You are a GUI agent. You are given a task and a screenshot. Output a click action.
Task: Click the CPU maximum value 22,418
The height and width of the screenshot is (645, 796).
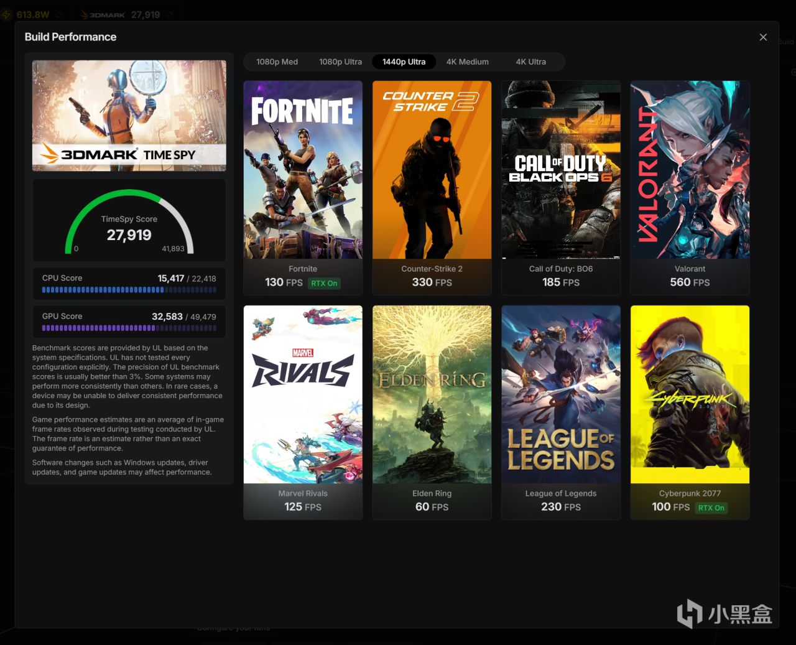point(204,279)
